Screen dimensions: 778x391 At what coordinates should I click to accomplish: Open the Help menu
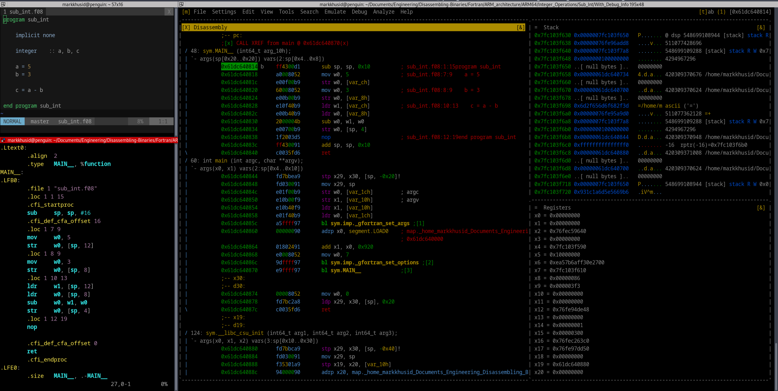[x=406, y=12]
